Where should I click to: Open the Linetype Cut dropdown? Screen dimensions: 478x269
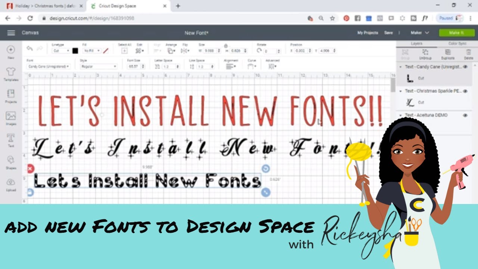click(x=61, y=50)
